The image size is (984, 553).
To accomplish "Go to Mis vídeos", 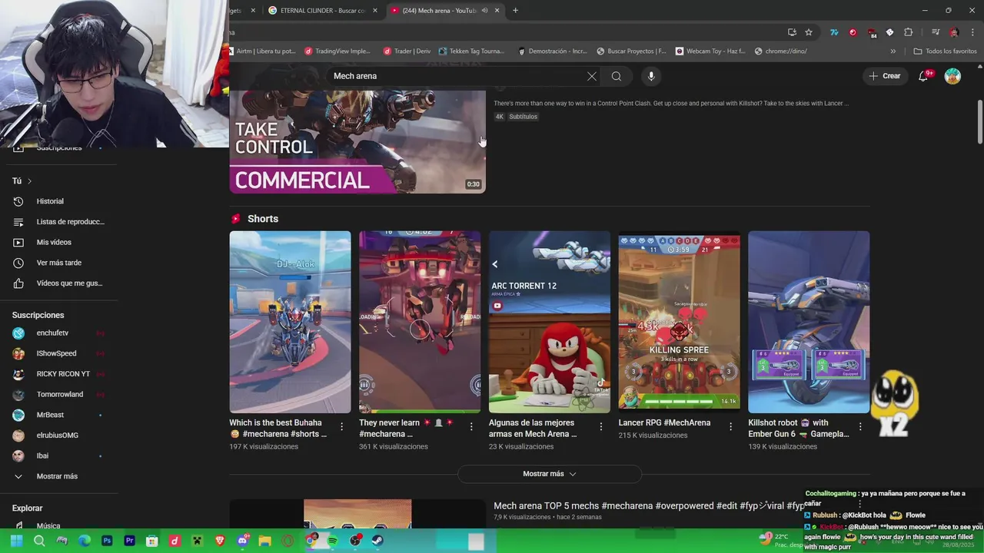I will tap(59, 242).
